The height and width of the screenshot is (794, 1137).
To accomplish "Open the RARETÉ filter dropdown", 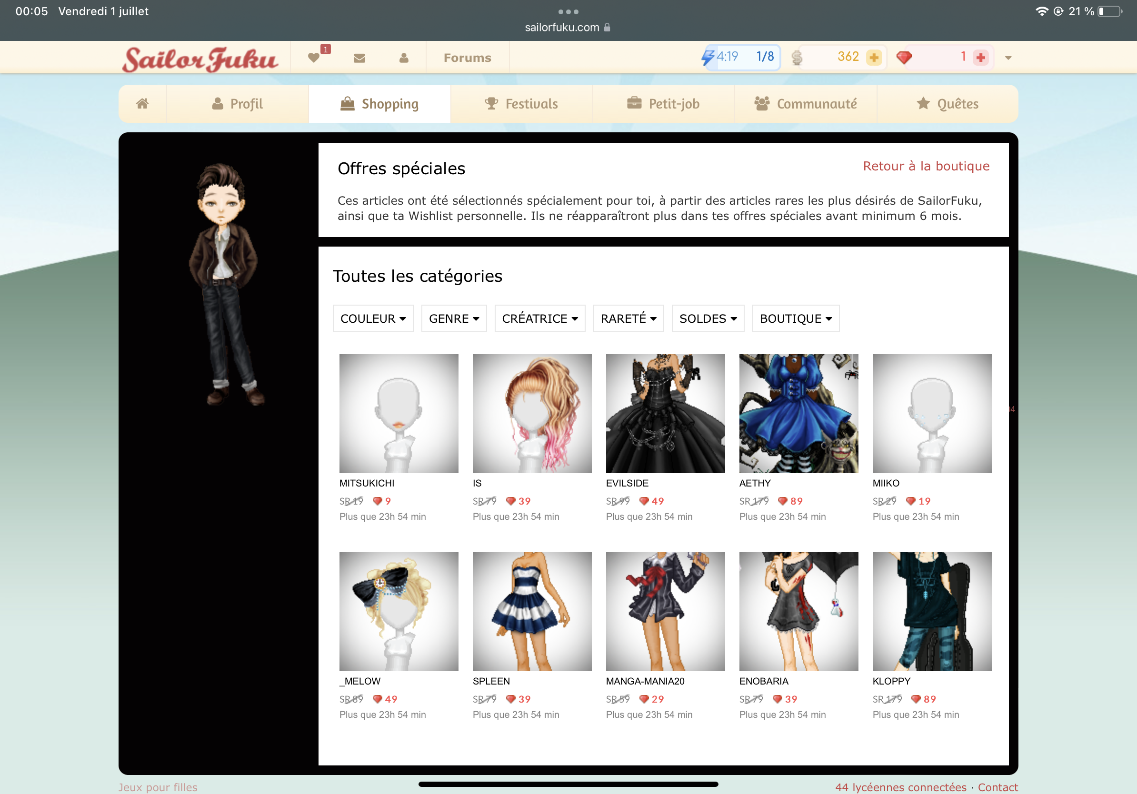I will pyautogui.click(x=628, y=318).
